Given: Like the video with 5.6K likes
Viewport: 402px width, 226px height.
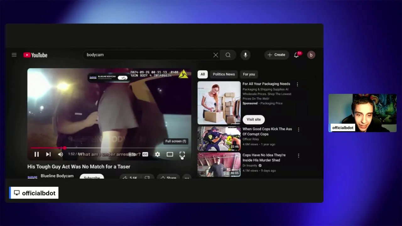Looking at the screenshot, I should click(130, 177).
